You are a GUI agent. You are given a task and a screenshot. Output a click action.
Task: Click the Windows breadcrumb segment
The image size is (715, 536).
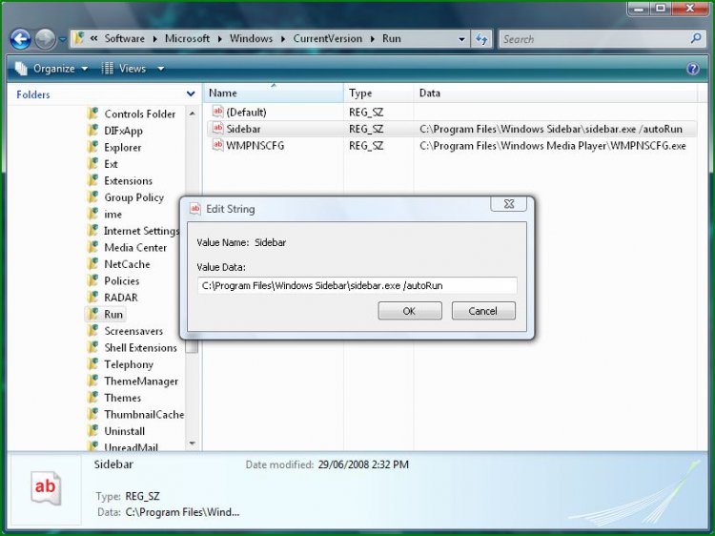tap(251, 39)
